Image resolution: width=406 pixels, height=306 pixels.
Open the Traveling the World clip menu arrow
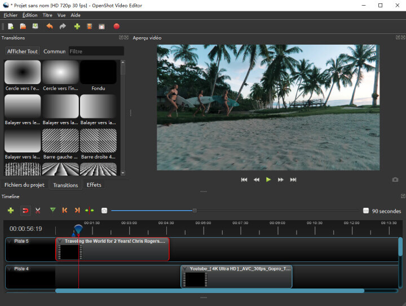(x=60, y=241)
